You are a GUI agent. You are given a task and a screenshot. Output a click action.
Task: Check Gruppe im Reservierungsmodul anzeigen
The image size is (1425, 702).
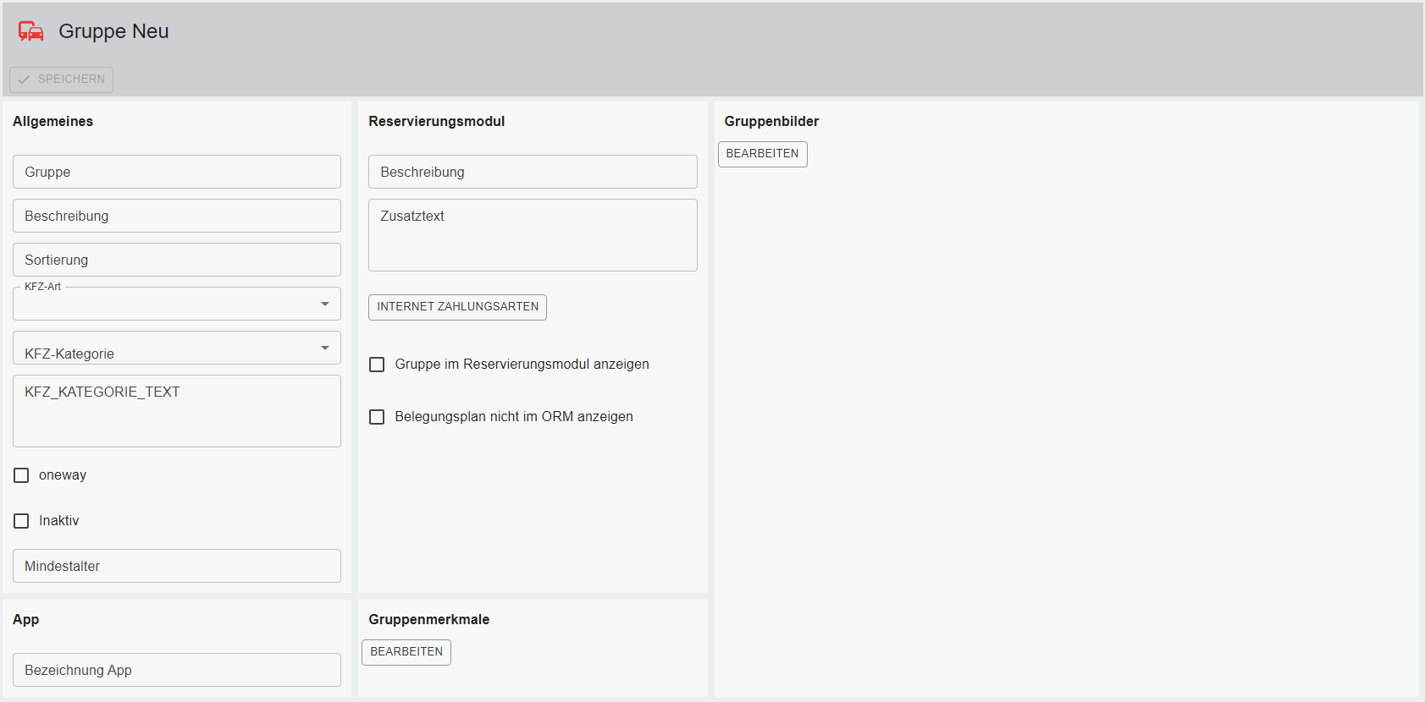(x=377, y=365)
